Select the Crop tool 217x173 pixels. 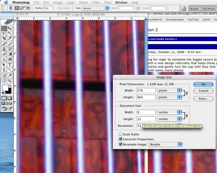4,38
